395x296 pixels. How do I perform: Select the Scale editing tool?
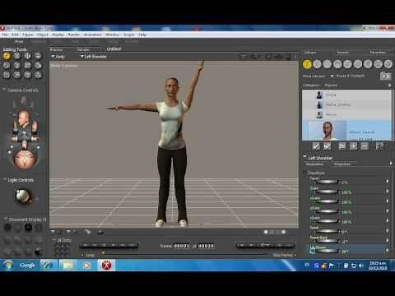[x=7, y=65]
